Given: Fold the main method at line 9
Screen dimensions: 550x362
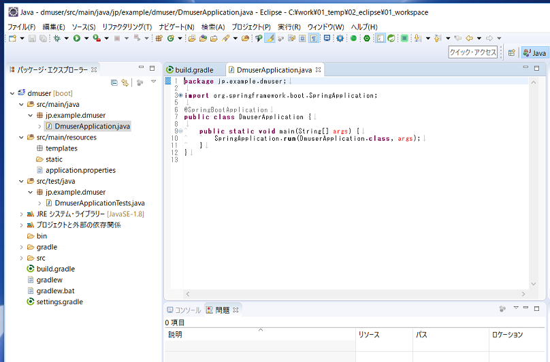Looking at the screenshot, I should (180, 131).
